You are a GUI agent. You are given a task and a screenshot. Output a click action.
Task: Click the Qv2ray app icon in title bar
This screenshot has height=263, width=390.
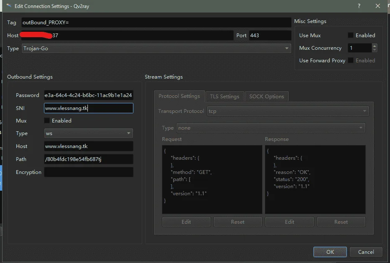(9, 6)
